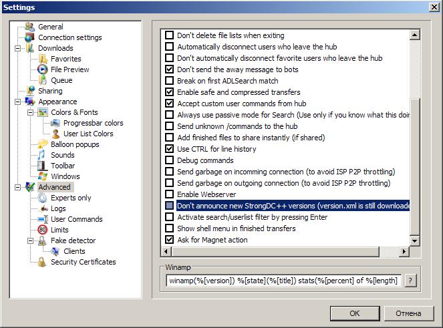
Task: Uncheck Ask for Magnet action
Action: 170,240
